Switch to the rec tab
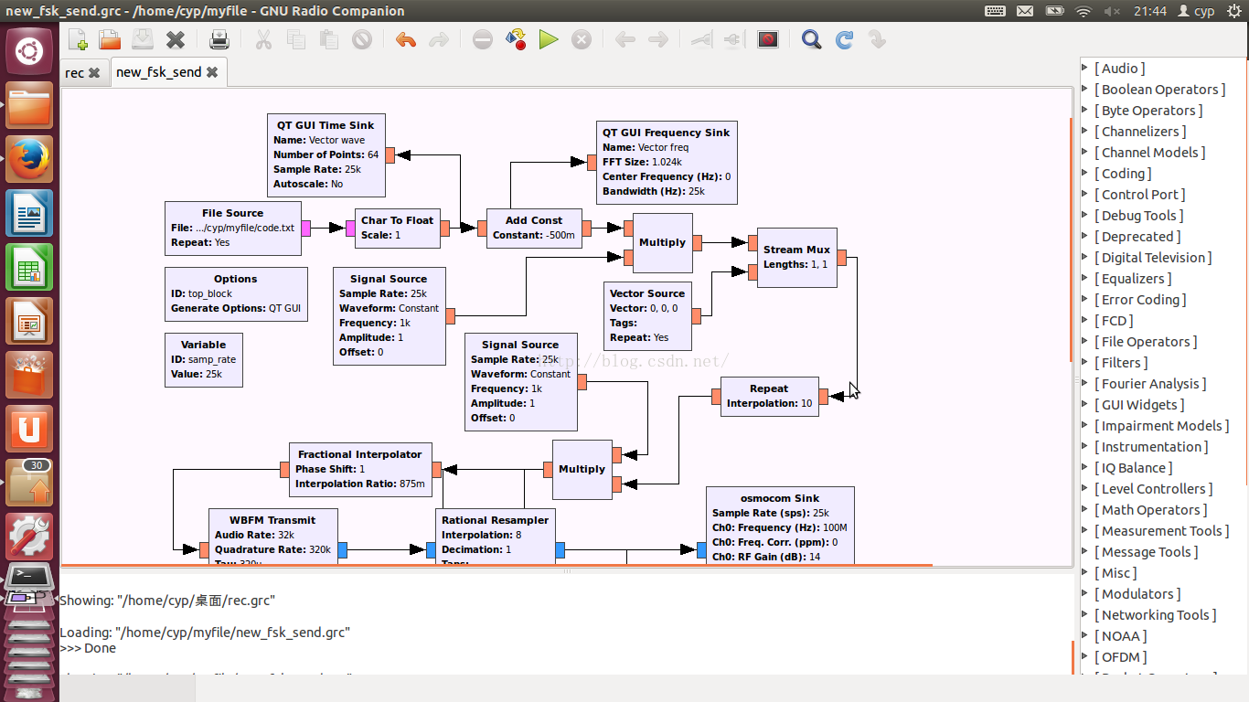 74,72
